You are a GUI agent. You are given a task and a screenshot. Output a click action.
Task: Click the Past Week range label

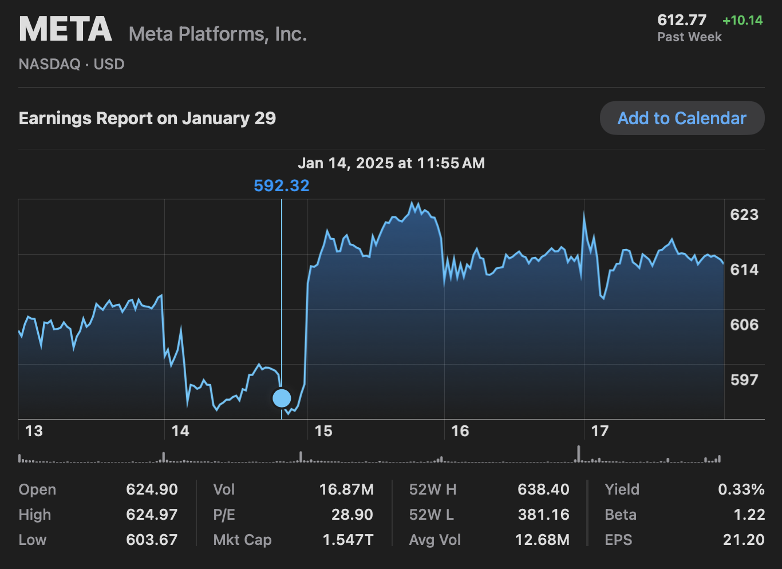coord(689,37)
